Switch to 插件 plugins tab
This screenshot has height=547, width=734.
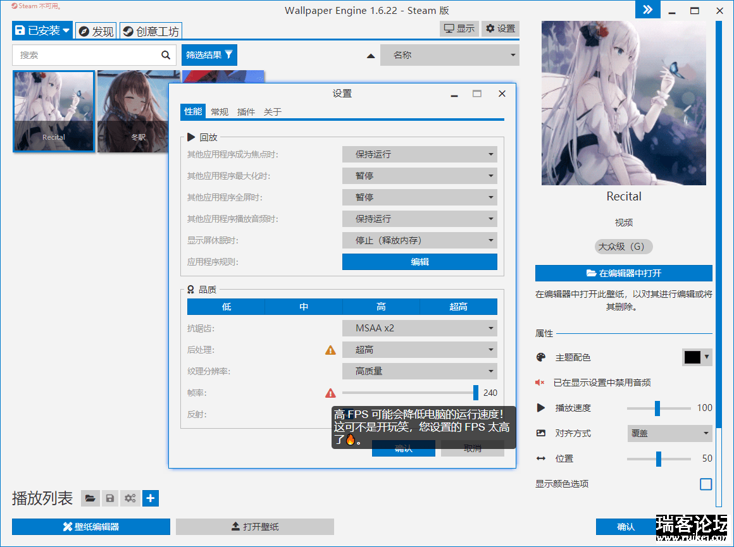point(246,112)
